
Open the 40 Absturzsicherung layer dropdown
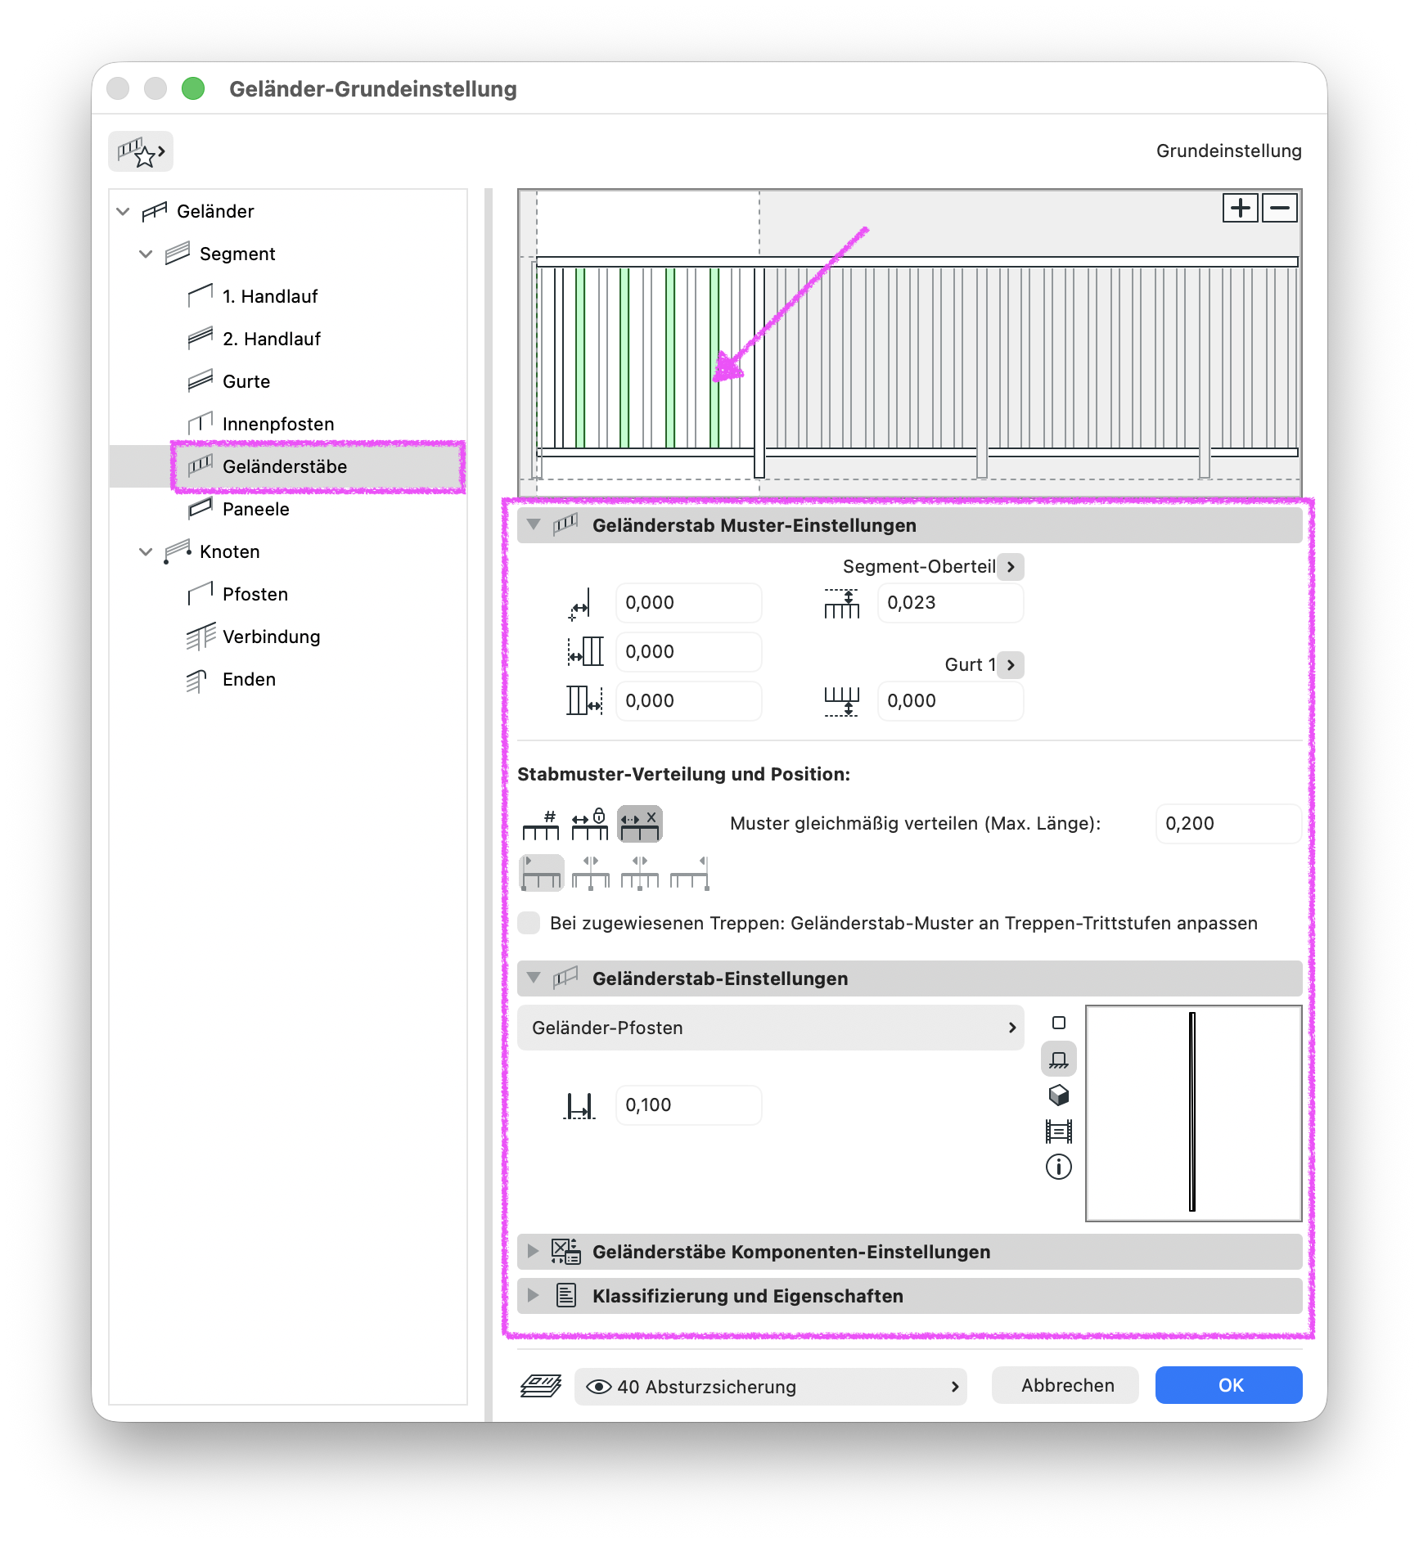click(x=770, y=1386)
